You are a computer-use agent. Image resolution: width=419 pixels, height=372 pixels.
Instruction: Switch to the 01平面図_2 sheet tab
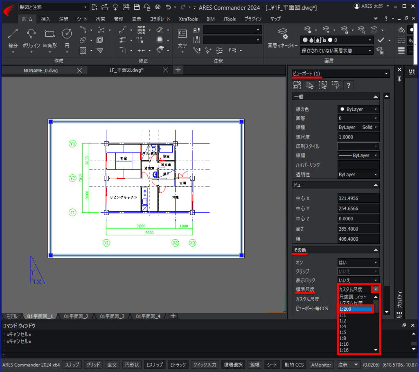click(76, 316)
